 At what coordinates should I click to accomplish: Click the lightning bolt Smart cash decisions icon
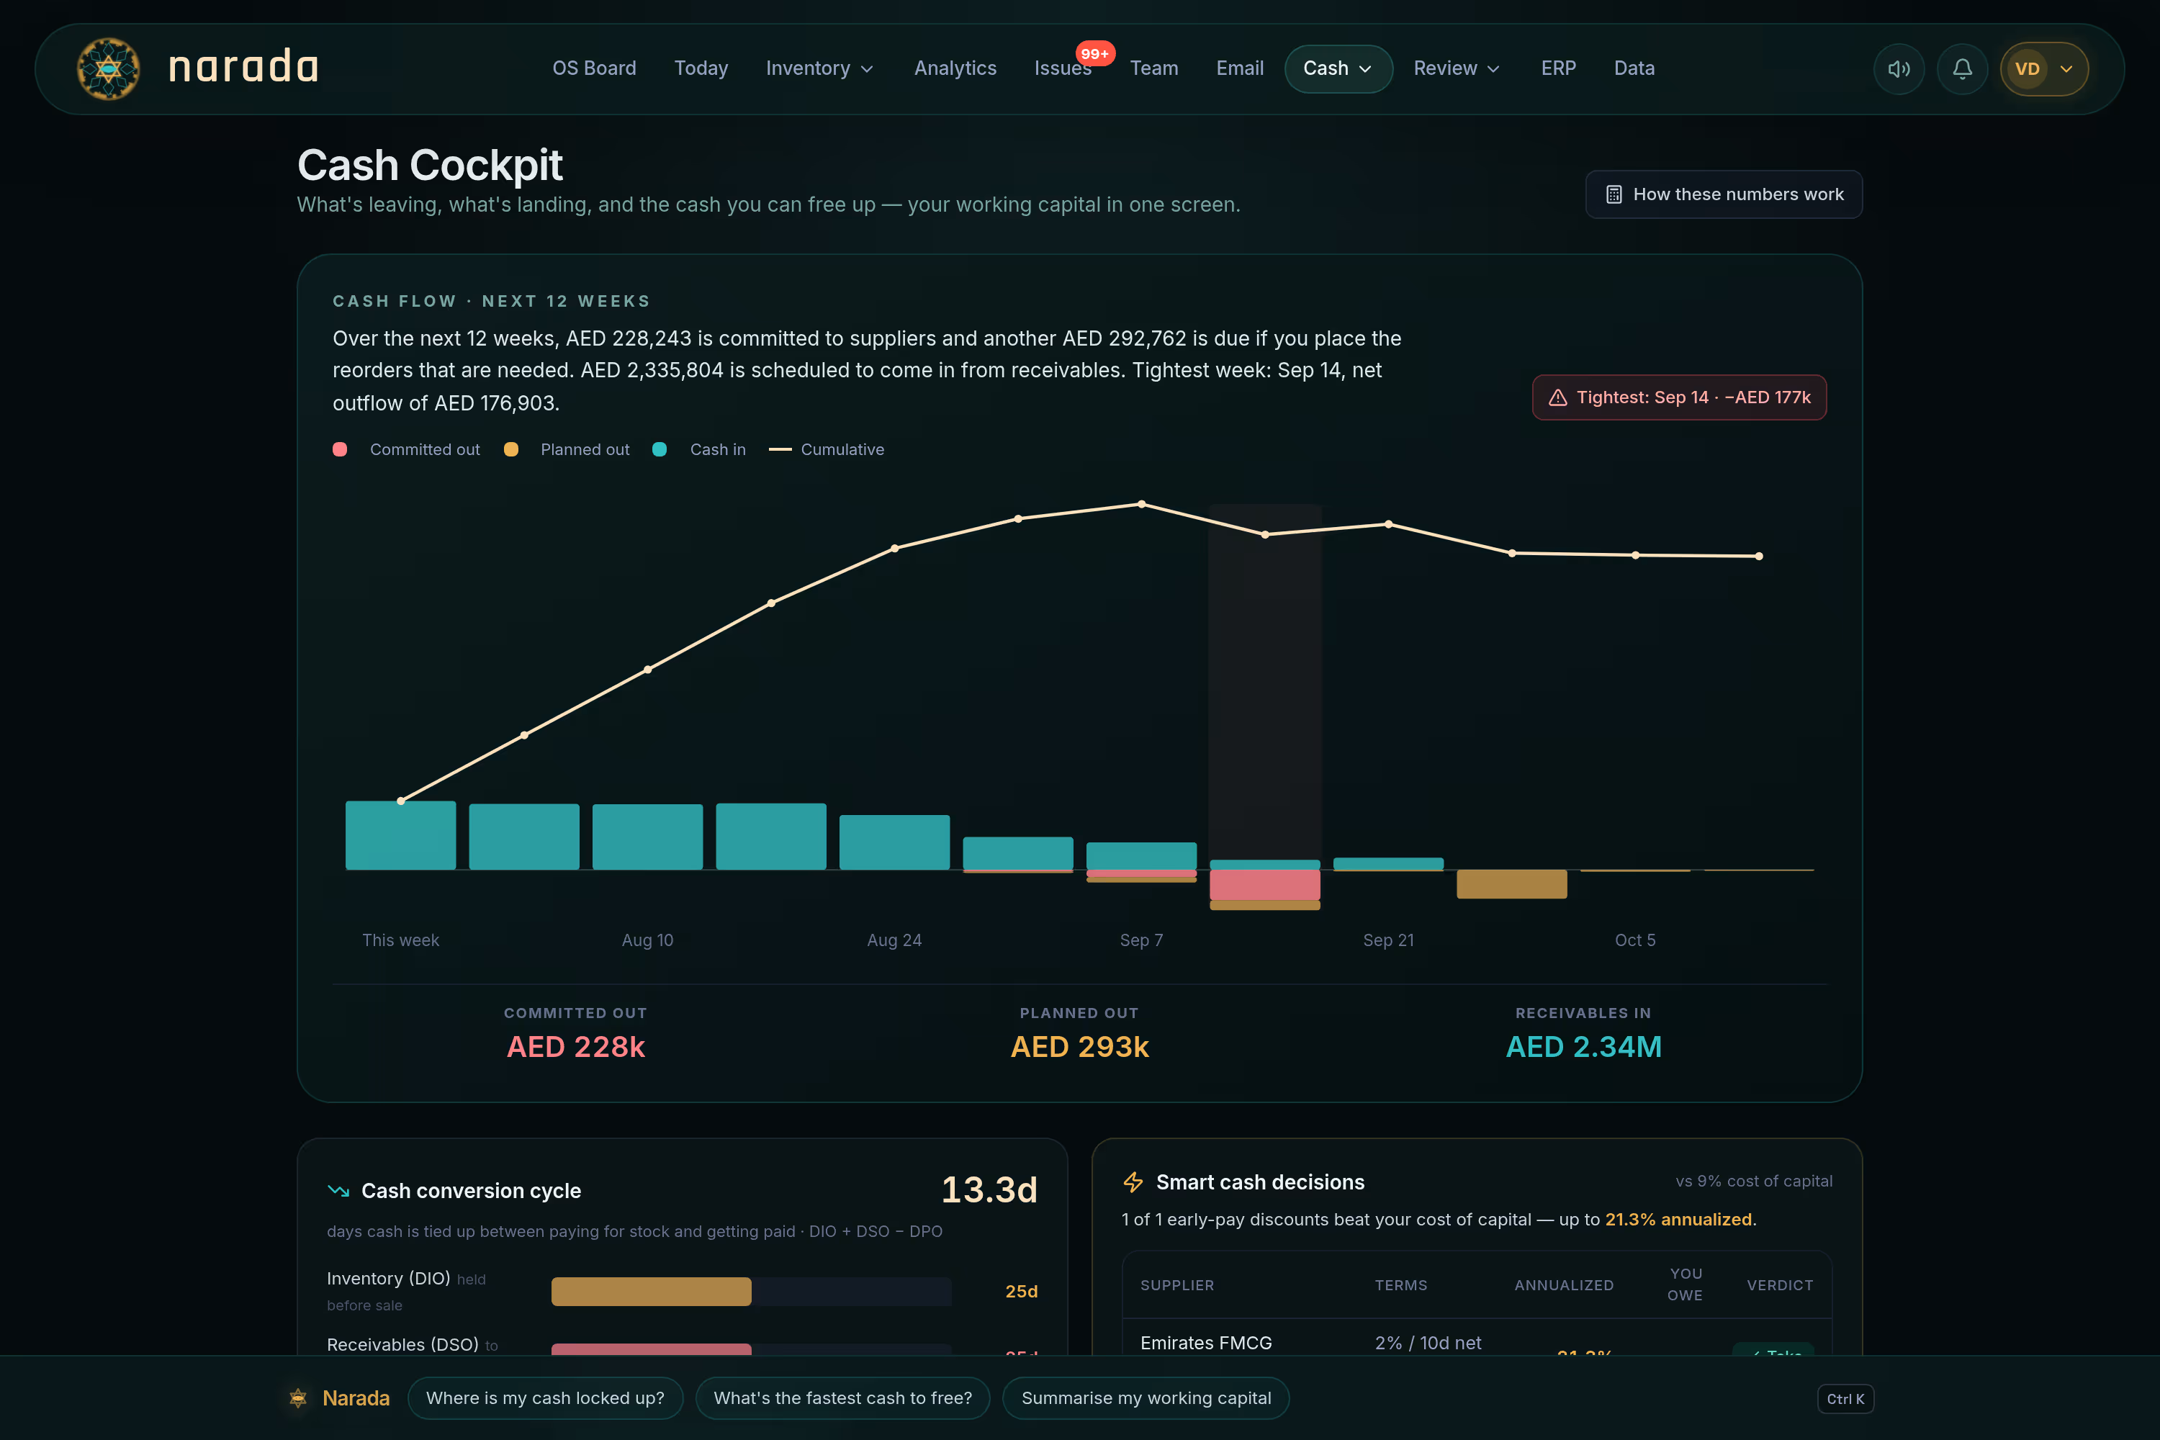1133,1182
